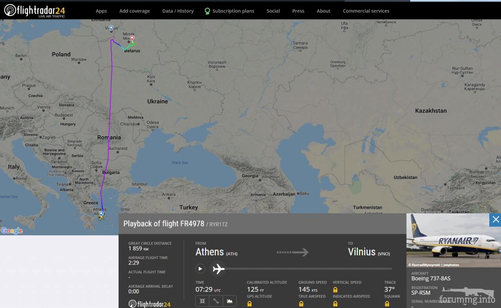Click the 1 859 km great circle distance

click(x=138, y=249)
